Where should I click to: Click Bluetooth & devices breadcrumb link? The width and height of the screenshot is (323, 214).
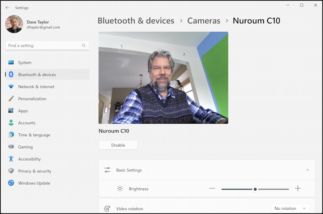pos(136,20)
